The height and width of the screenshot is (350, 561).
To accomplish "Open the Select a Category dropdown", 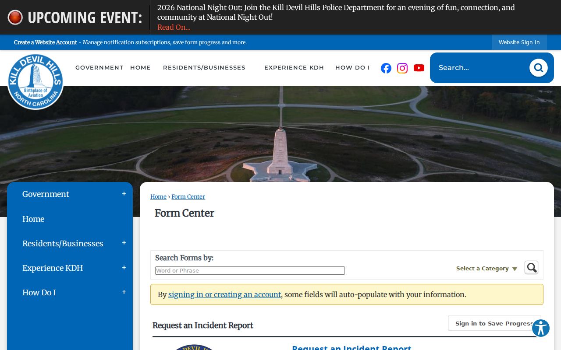I will pos(486,269).
